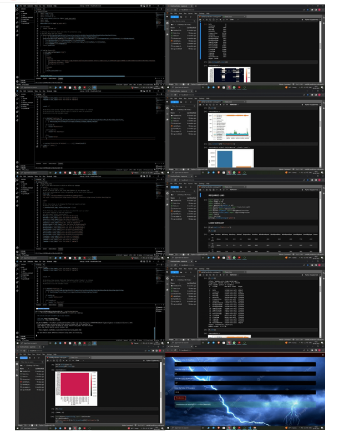This screenshot has width=344, height=432.
Task: Open the Markdown cell type dropdown in REQUIRED LIBS window
Action: (234, 190)
